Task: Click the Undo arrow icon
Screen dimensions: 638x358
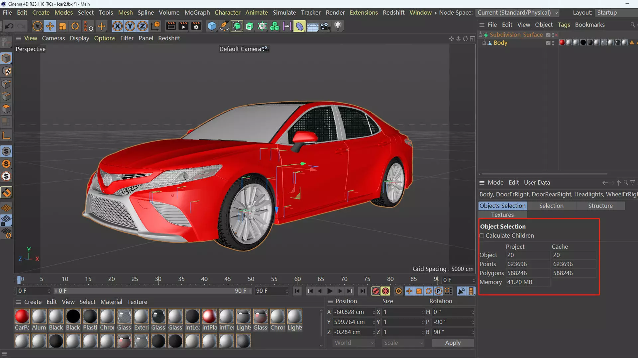Action: [9, 26]
